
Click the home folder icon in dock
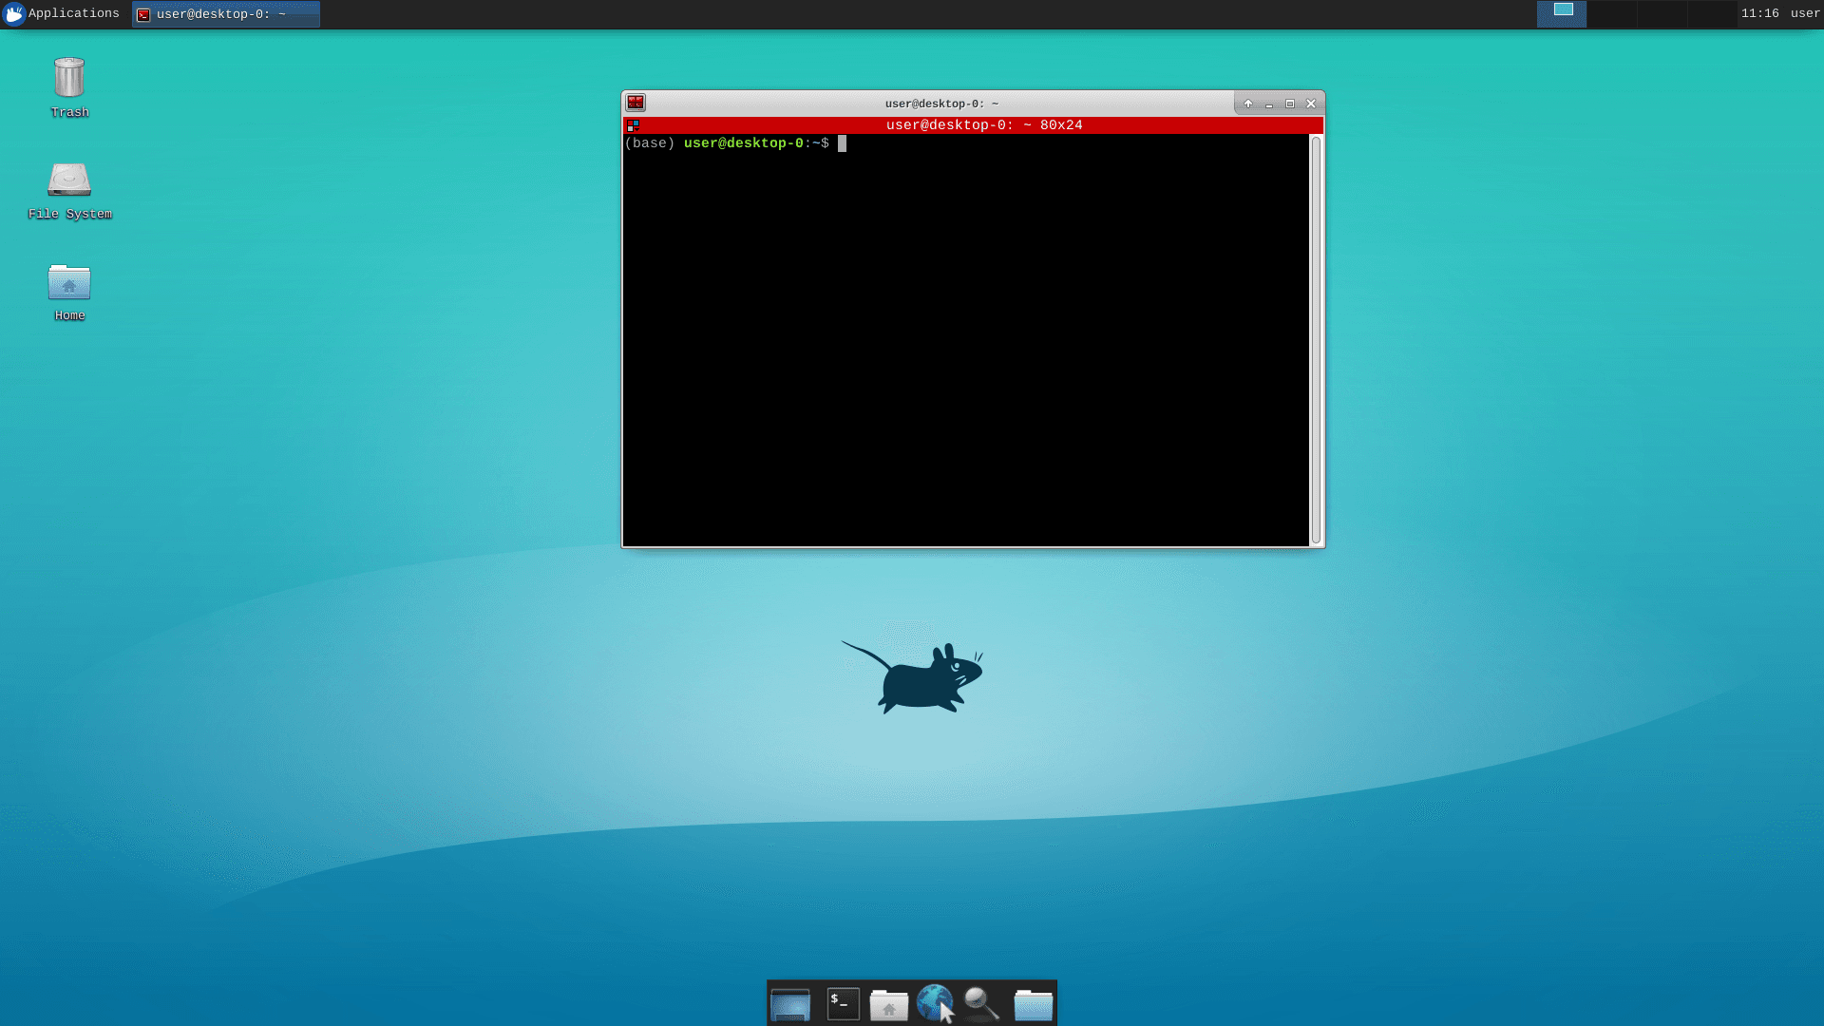point(889,1002)
